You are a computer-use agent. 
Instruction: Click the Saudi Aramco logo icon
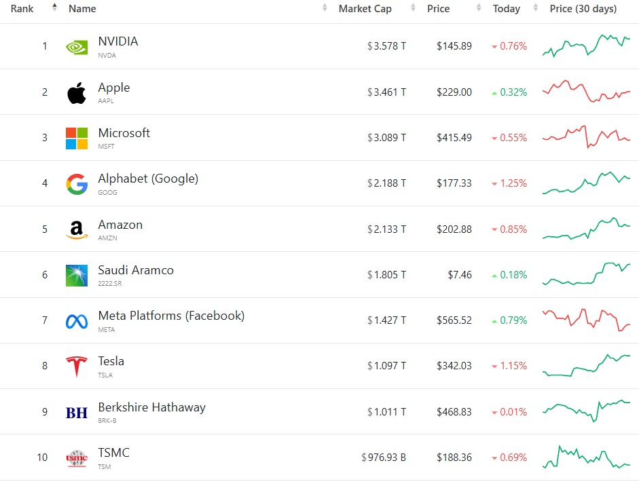click(x=76, y=275)
